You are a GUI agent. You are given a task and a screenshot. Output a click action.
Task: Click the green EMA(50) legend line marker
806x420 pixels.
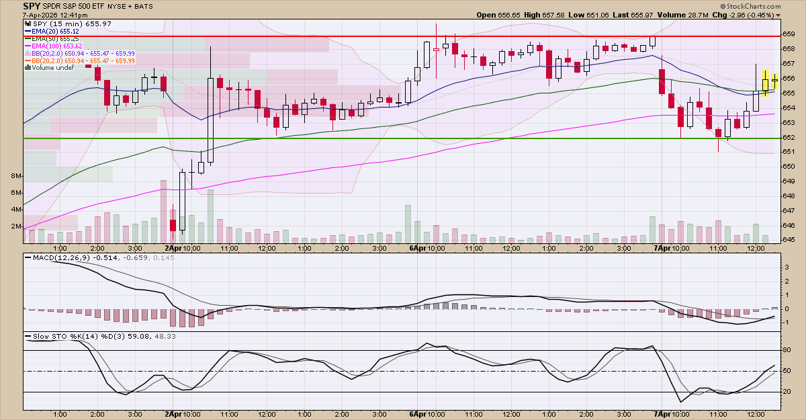click(28, 38)
